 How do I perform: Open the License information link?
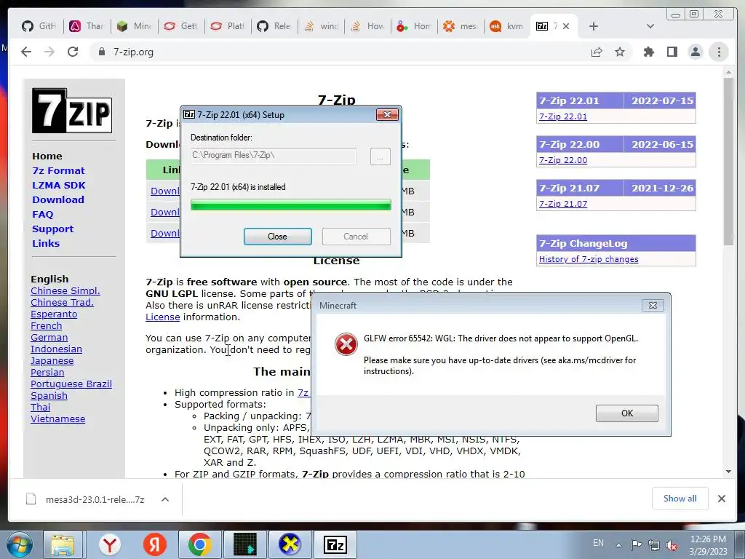coord(162,317)
